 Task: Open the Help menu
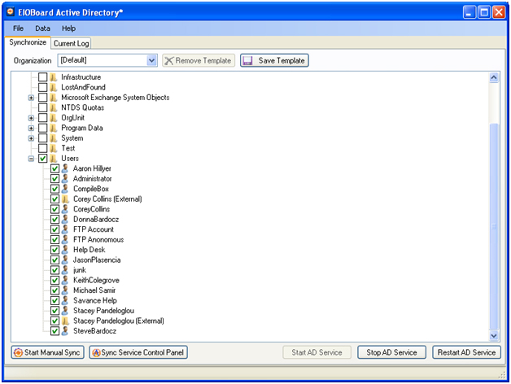68,28
